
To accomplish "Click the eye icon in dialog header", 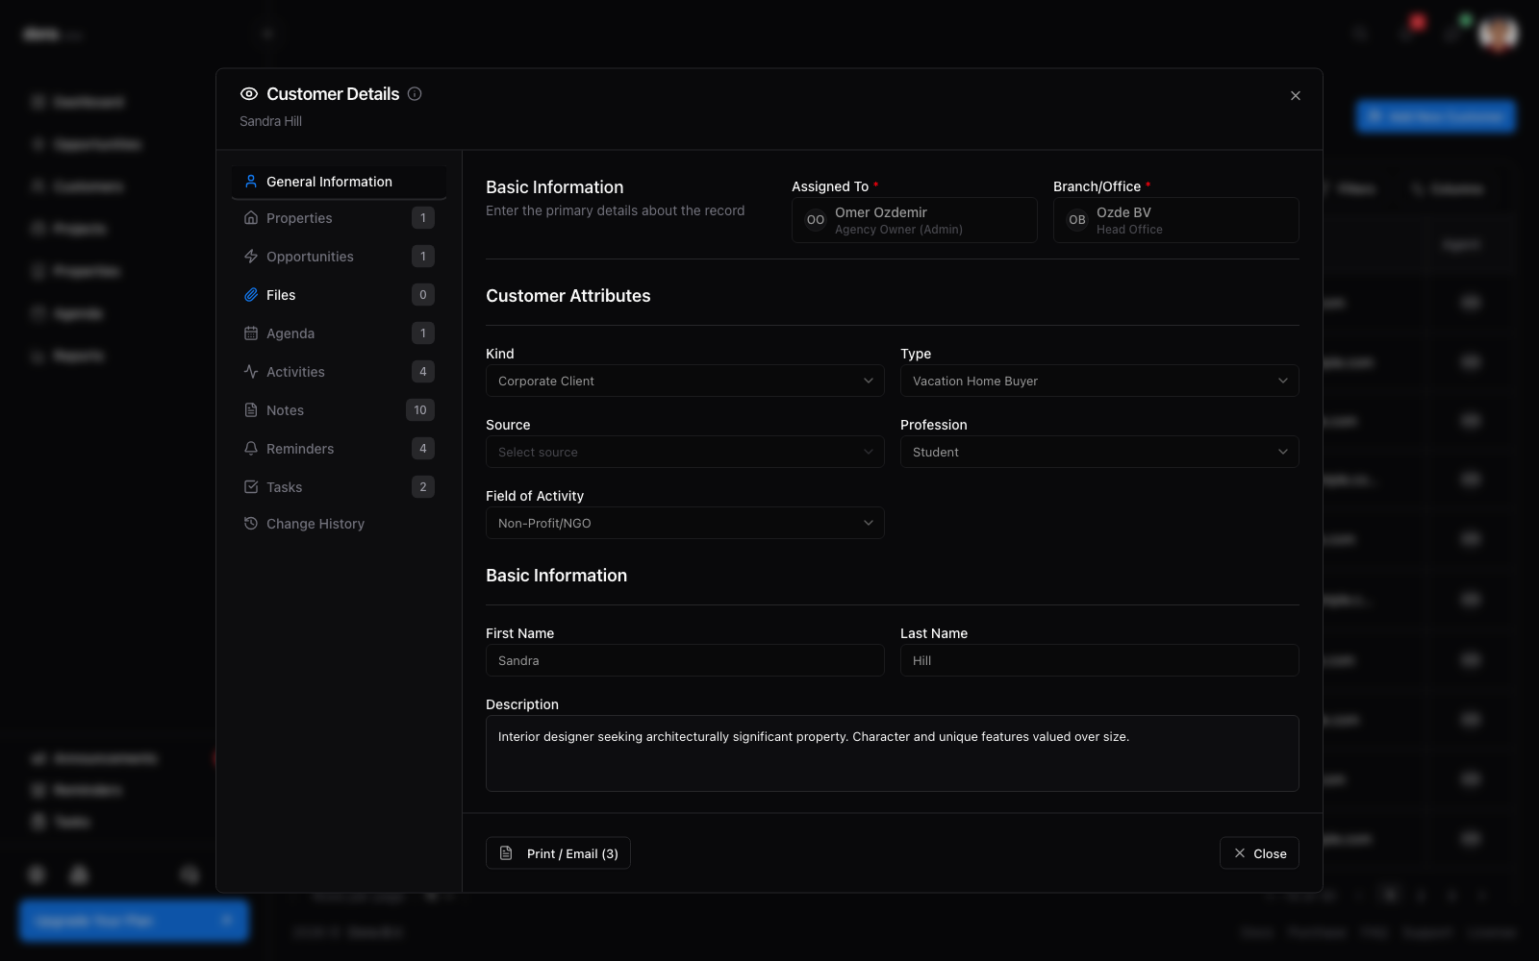I will 249,94.
